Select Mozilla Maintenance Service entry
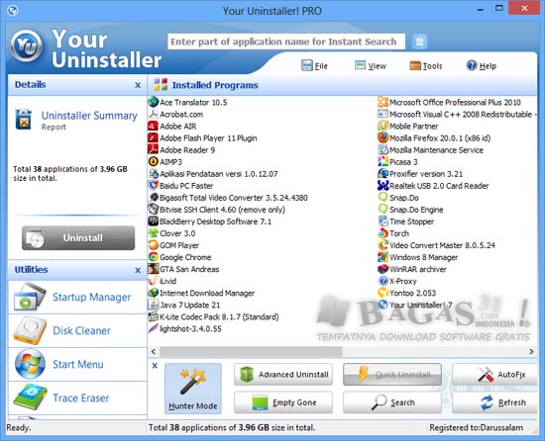 (x=431, y=149)
